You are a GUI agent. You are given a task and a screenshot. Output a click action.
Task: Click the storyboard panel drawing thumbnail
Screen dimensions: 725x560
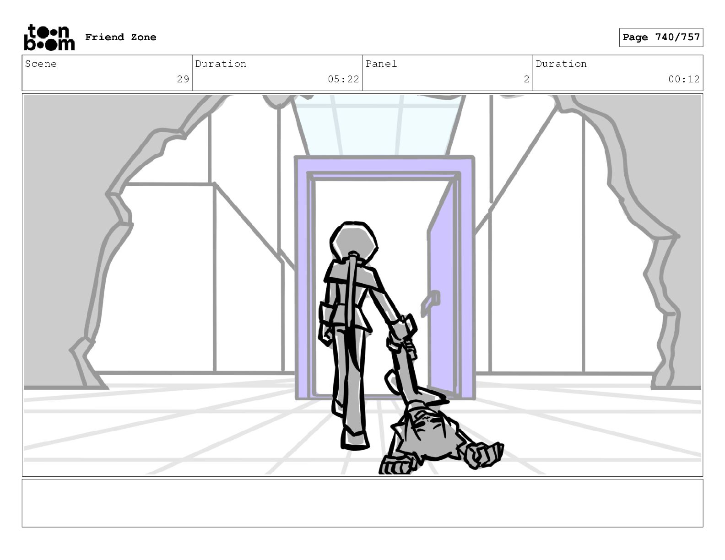[x=362, y=285]
